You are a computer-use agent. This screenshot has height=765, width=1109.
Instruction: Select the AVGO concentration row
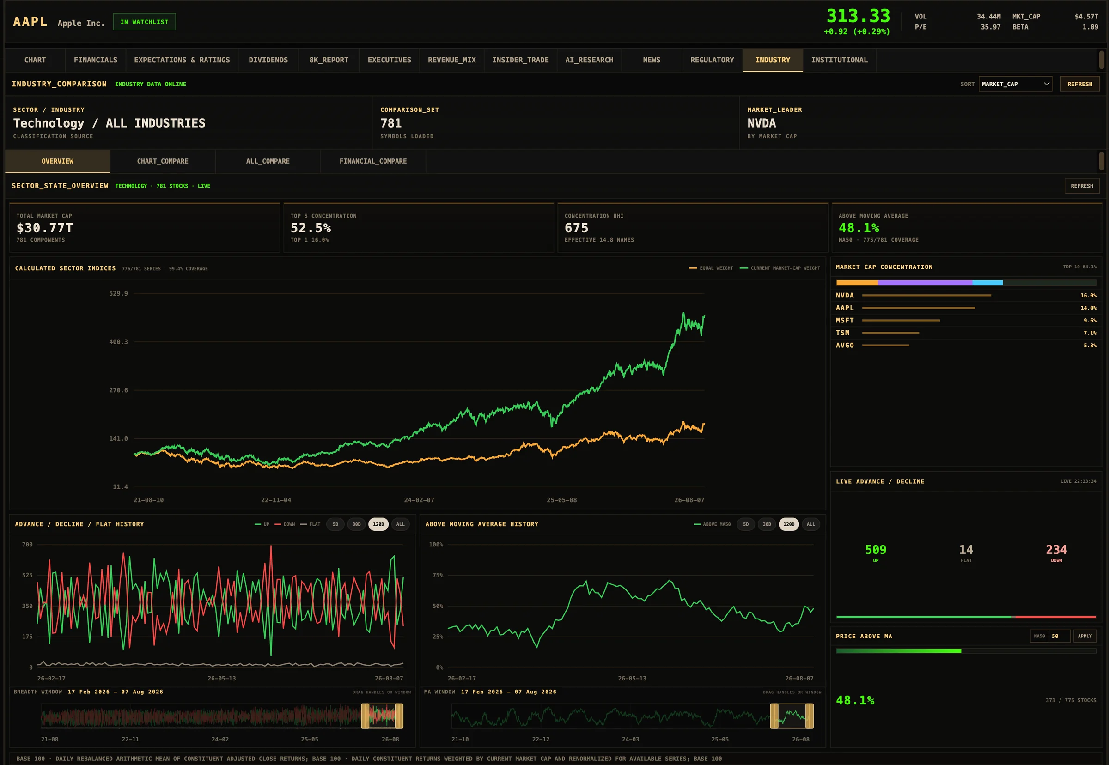click(966, 345)
